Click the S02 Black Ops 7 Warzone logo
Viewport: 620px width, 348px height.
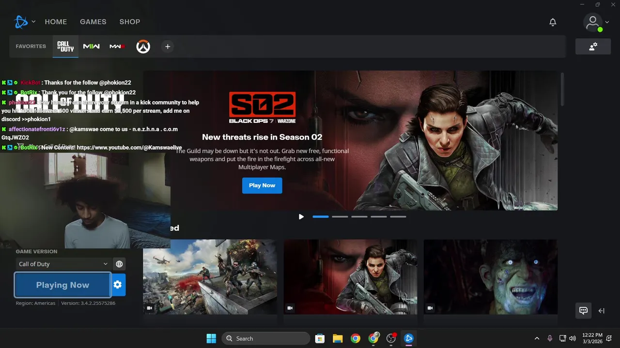click(x=262, y=108)
